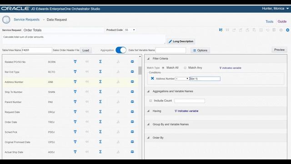Open the Hunter, Monica user menu
This screenshot has width=291, height=164.
click(276, 9)
